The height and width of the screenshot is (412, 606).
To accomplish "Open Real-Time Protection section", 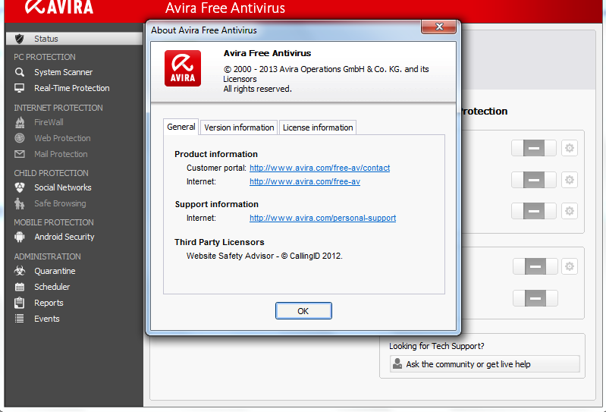I will click(x=72, y=88).
